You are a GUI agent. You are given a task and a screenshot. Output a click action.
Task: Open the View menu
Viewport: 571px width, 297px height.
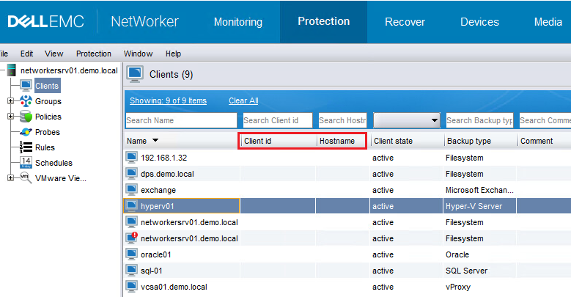[x=54, y=54]
